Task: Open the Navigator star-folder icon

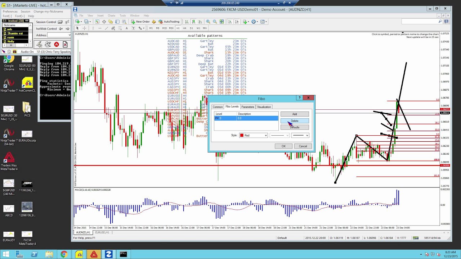Action: 111,22
